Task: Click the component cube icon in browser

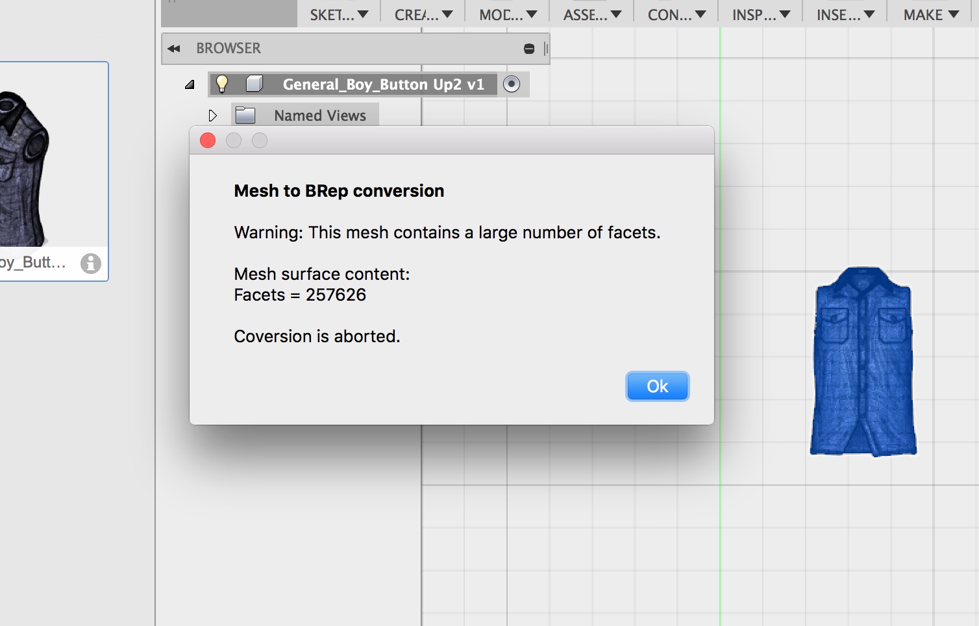Action: click(x=254, y=84)
